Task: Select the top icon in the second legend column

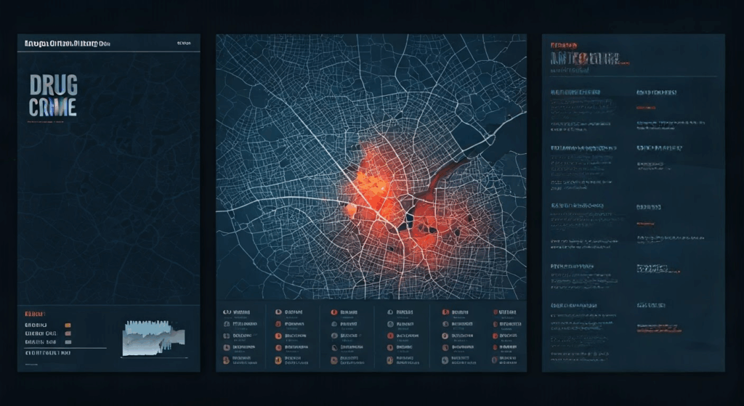Action: coord(278,311)
